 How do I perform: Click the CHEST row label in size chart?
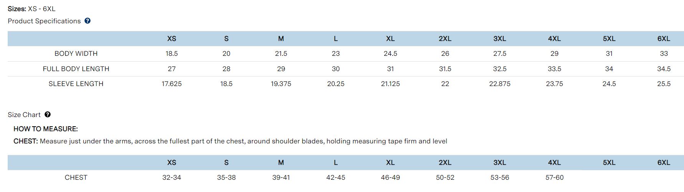[x=76, y=177]
